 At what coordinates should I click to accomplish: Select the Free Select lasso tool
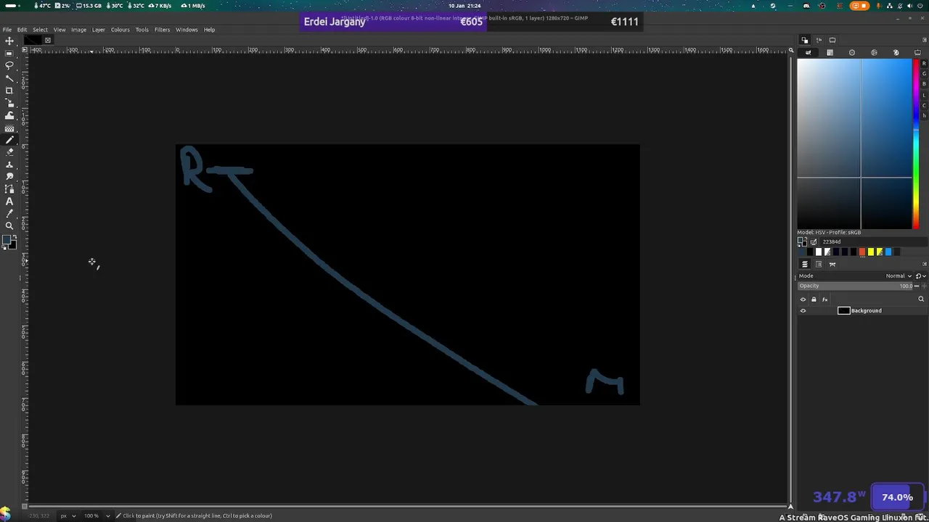point(9,65)
